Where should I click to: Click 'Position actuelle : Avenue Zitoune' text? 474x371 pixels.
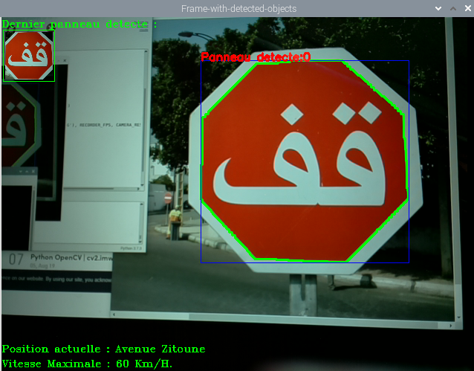(103, 349)
